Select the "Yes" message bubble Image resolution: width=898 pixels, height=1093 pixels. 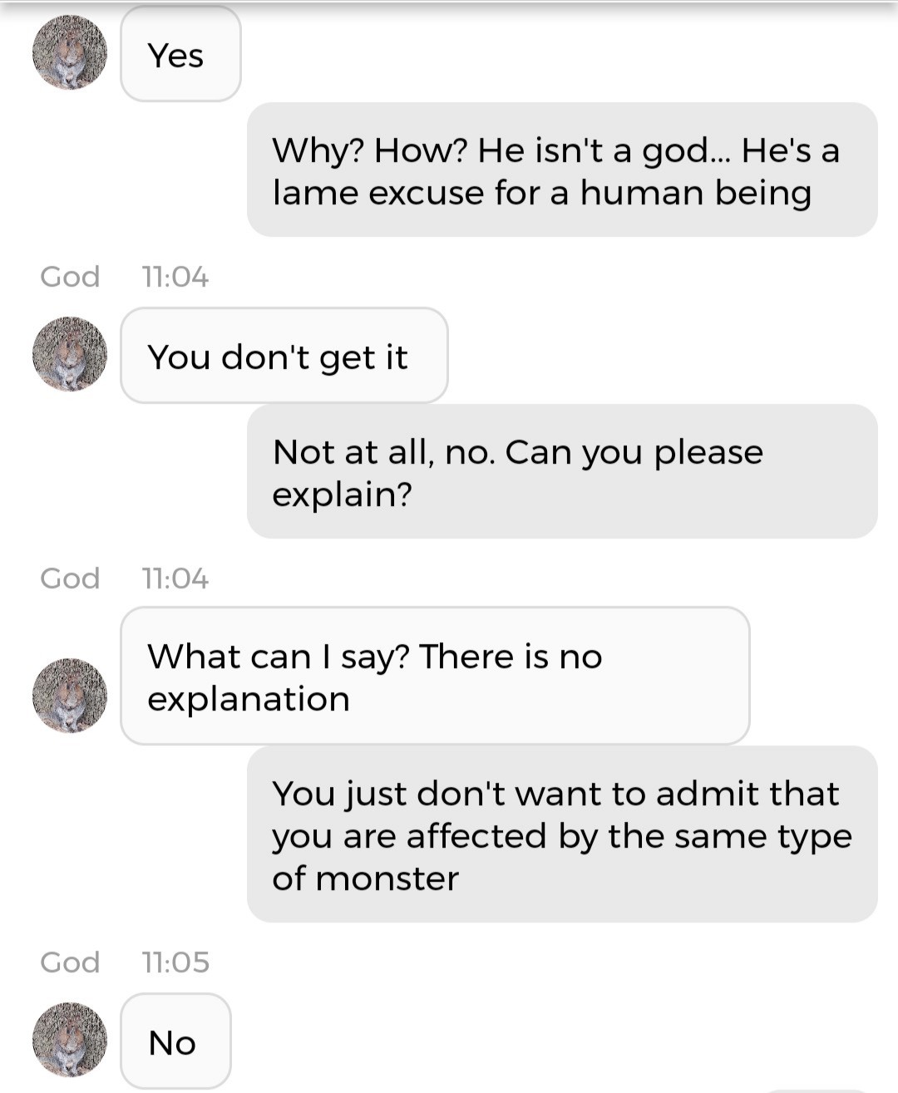click(x=180, y=55)
